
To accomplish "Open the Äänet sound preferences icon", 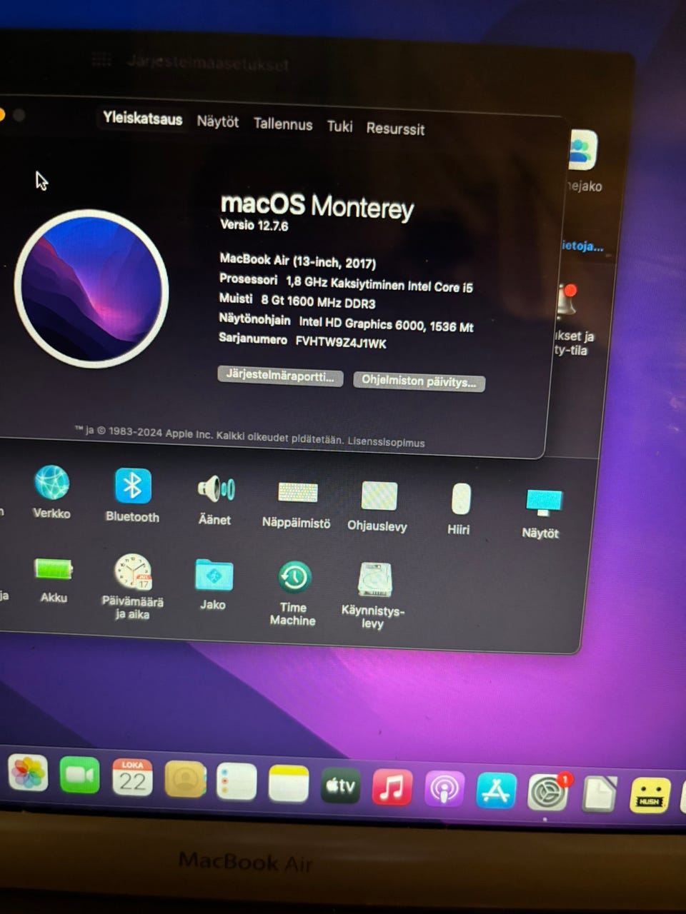I will pos(216,490).
